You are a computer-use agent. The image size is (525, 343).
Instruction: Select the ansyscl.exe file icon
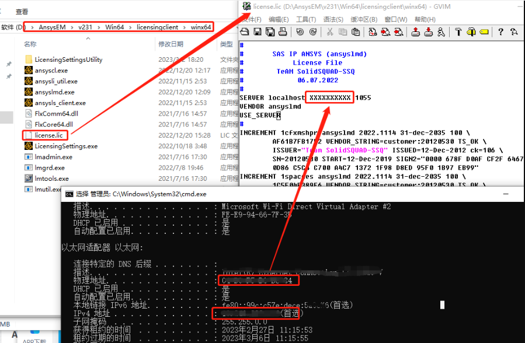click(29, 70)
